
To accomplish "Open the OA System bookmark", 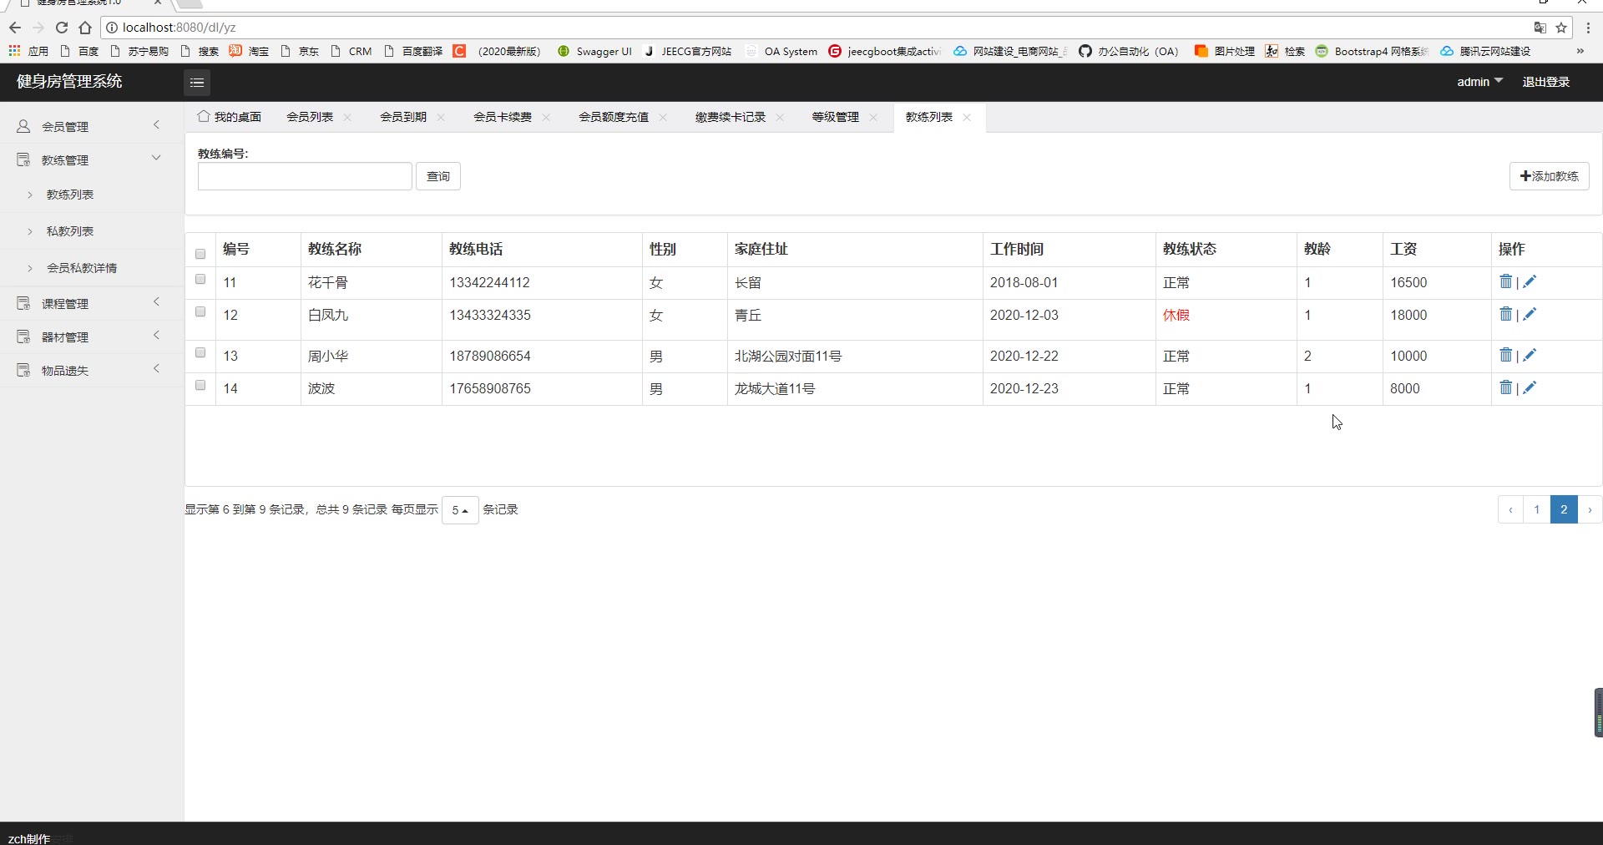I will pos(781,51).
